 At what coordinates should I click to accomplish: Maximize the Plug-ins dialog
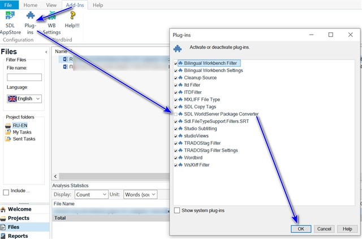click(x=330, y=35)
